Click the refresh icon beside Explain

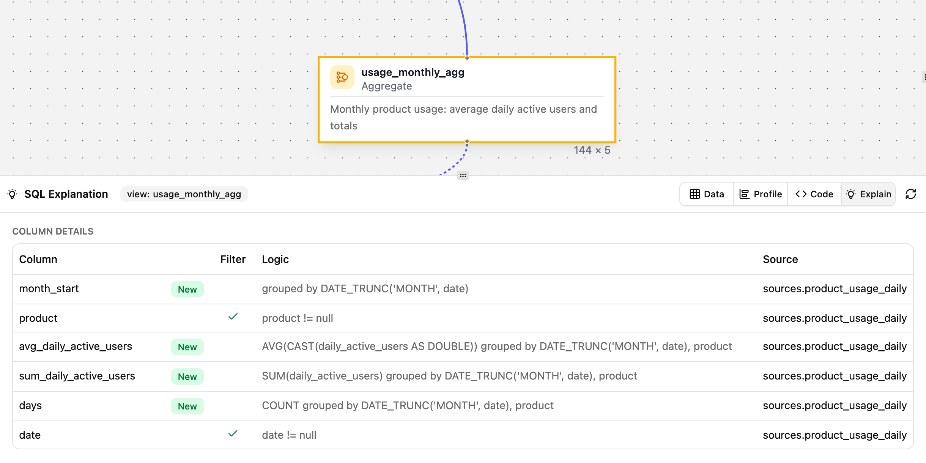[x=912, y=194]
